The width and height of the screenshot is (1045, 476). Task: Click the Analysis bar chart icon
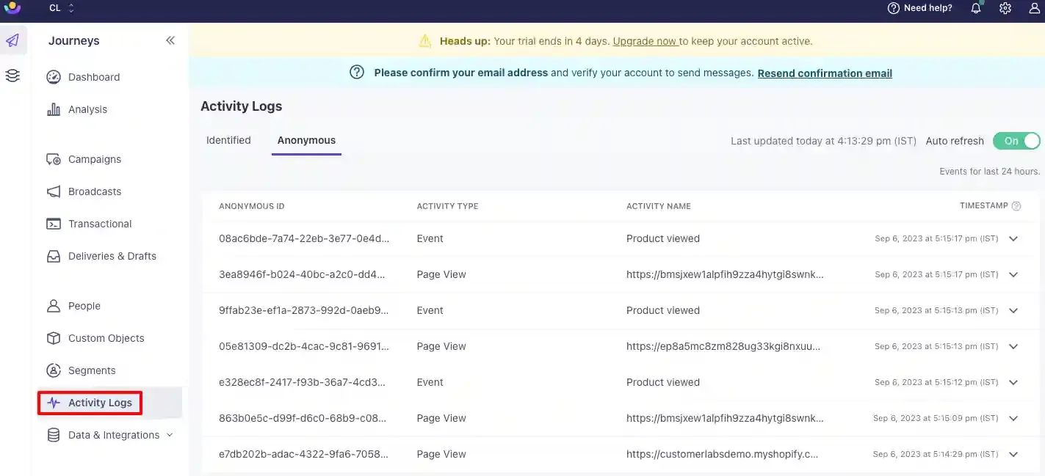tap(54, 109)
